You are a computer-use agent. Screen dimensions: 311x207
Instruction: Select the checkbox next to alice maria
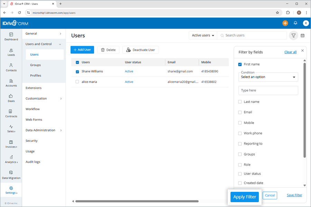click(77, 82)
